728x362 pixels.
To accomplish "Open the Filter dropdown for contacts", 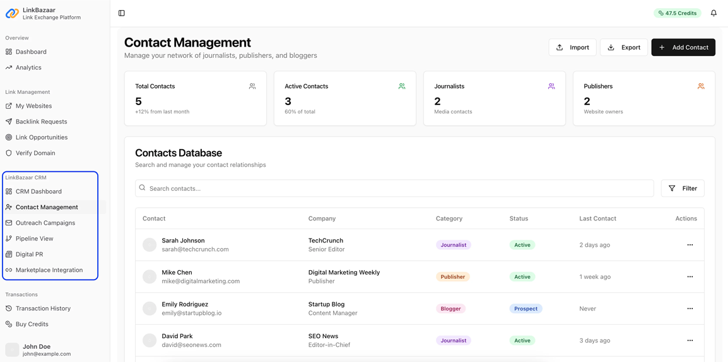I will (683, 188).
